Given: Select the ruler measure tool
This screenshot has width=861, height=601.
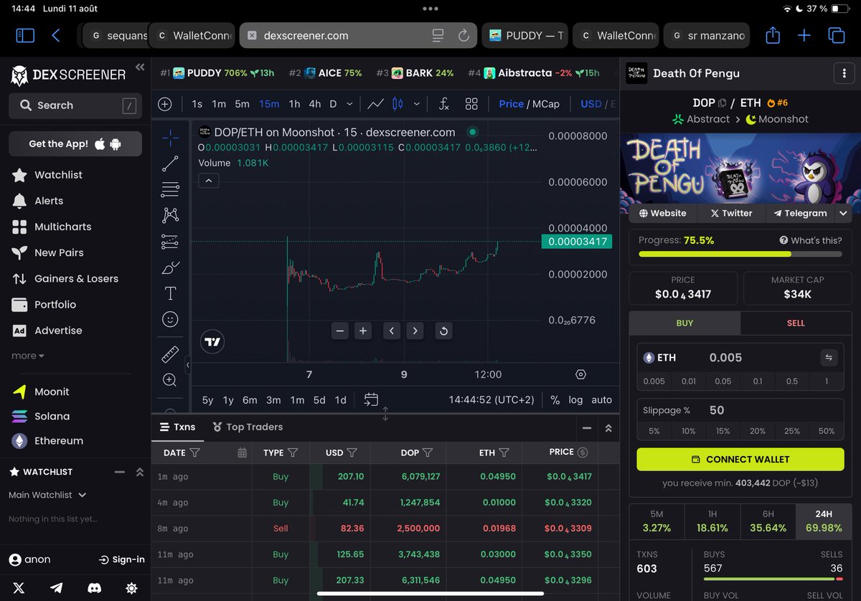Looking at the screenshot, I should [170, 354].
